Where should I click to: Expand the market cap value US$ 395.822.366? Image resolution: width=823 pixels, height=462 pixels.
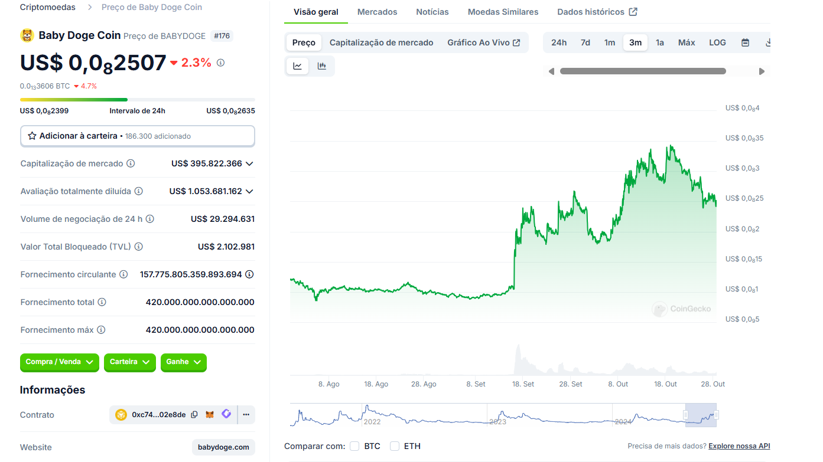coord(249,163)
